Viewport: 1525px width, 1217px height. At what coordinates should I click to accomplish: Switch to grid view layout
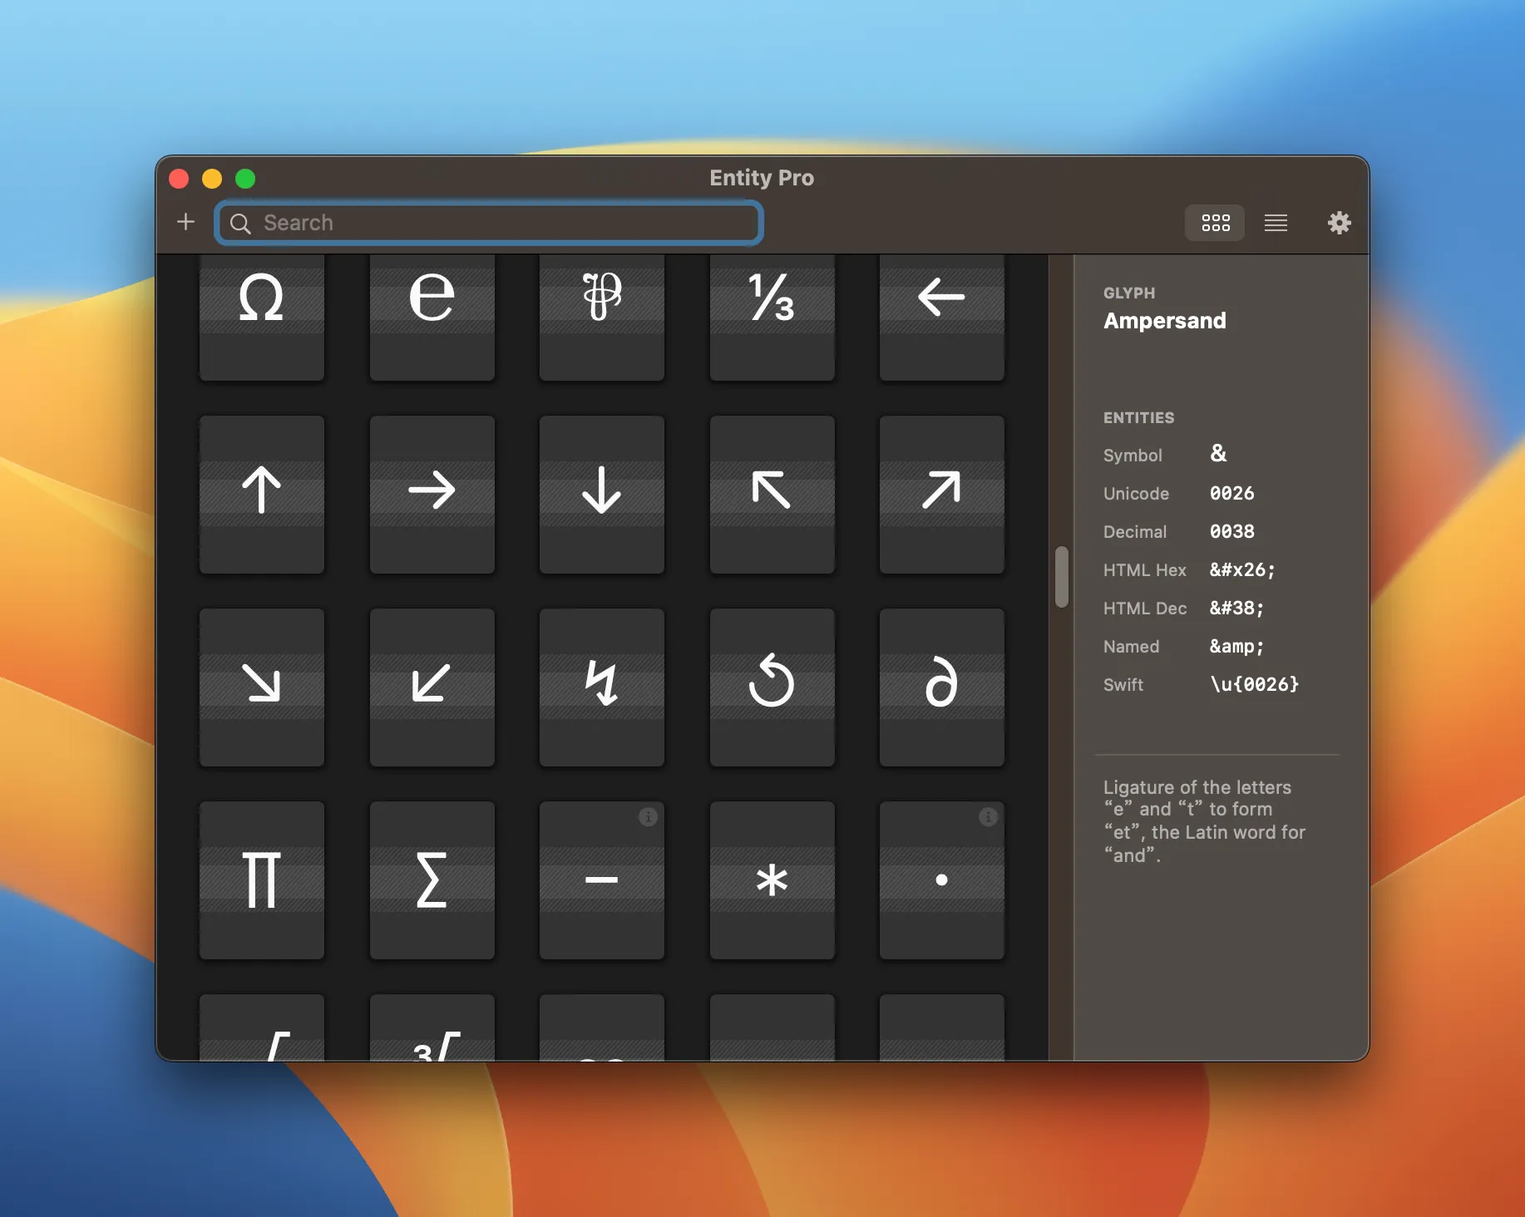[x=1215, y=223]
